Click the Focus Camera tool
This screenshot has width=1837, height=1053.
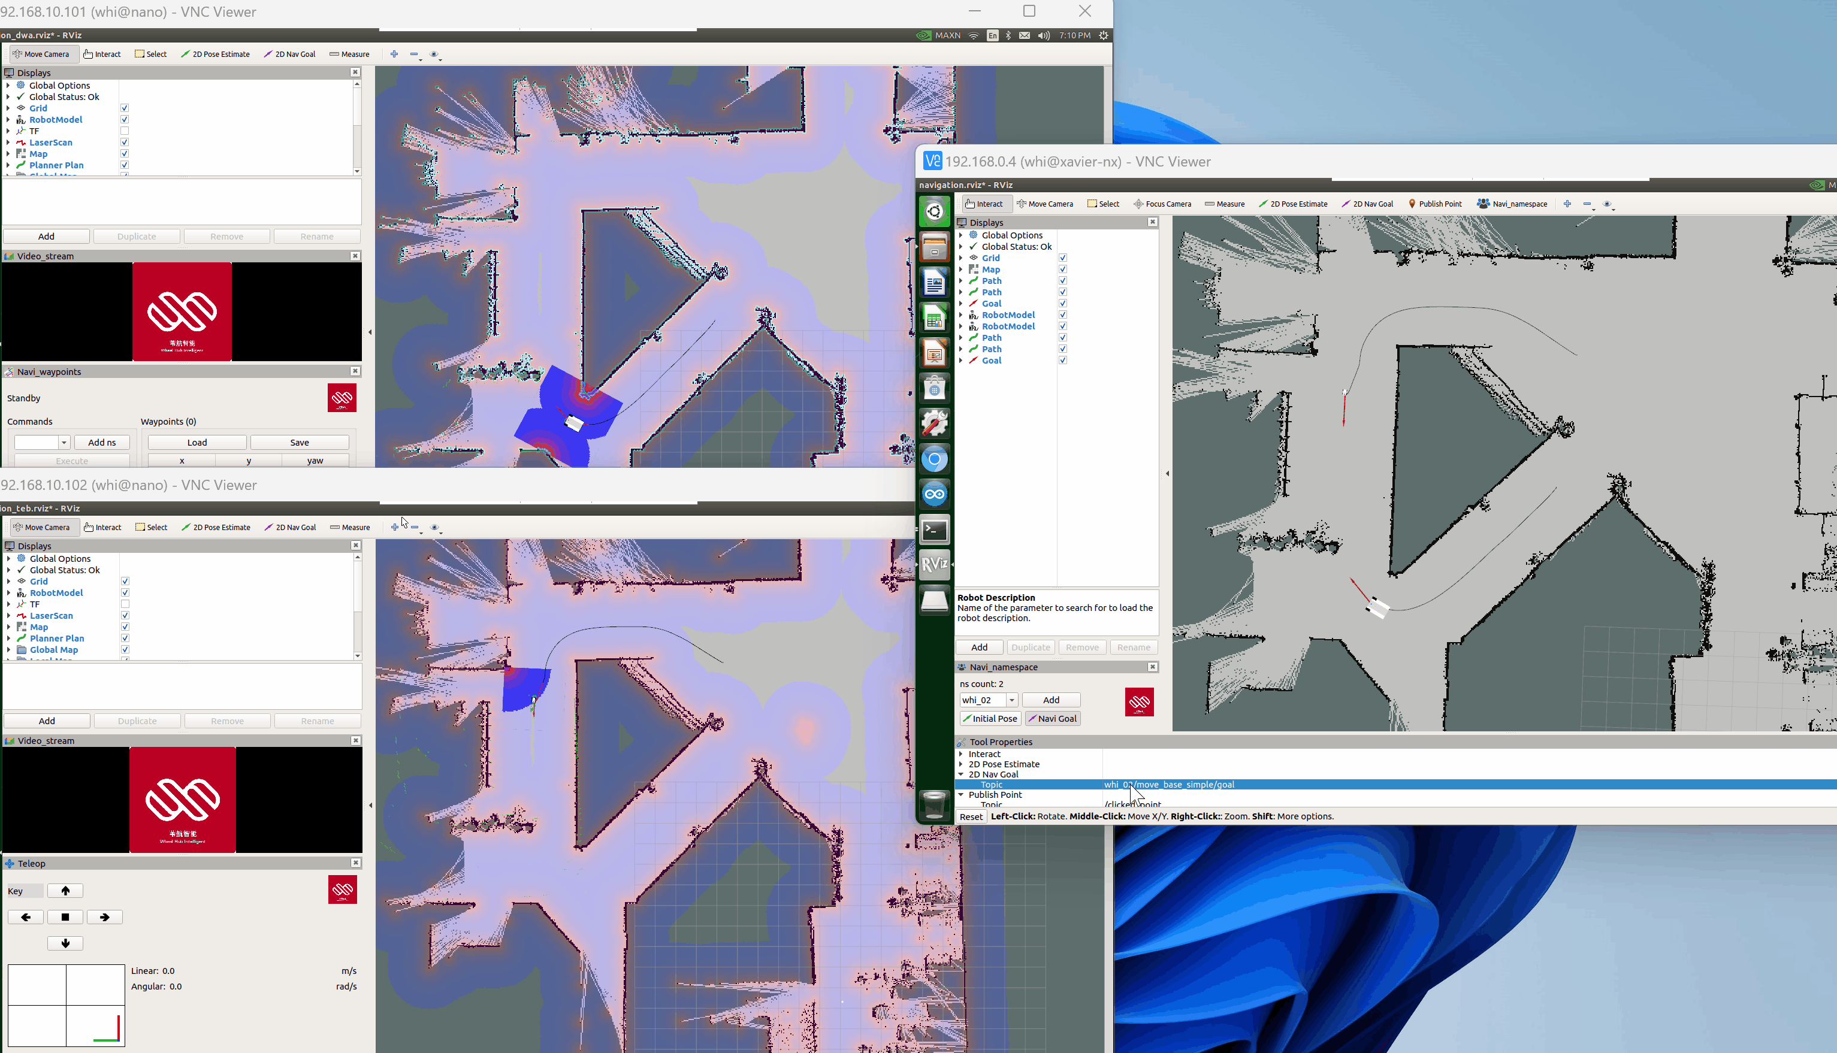[x=1162, y=204]
